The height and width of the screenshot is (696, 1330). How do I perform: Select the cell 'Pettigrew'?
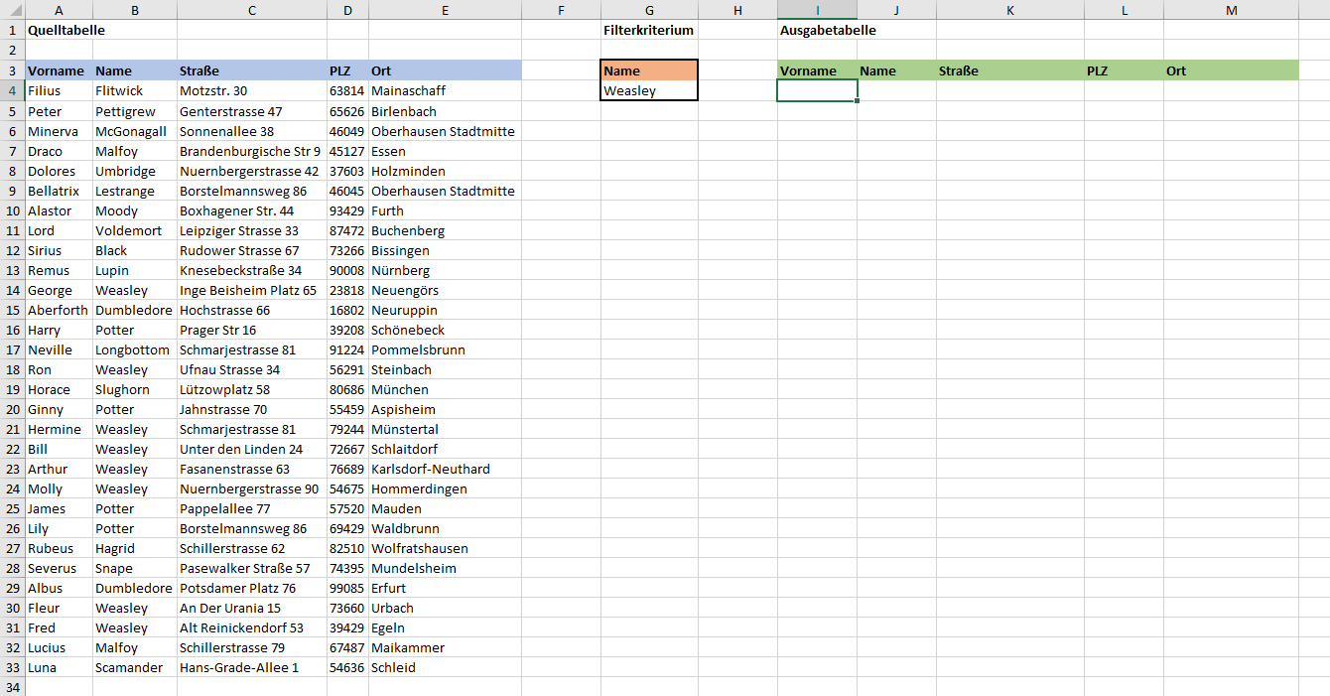(135, 111)
